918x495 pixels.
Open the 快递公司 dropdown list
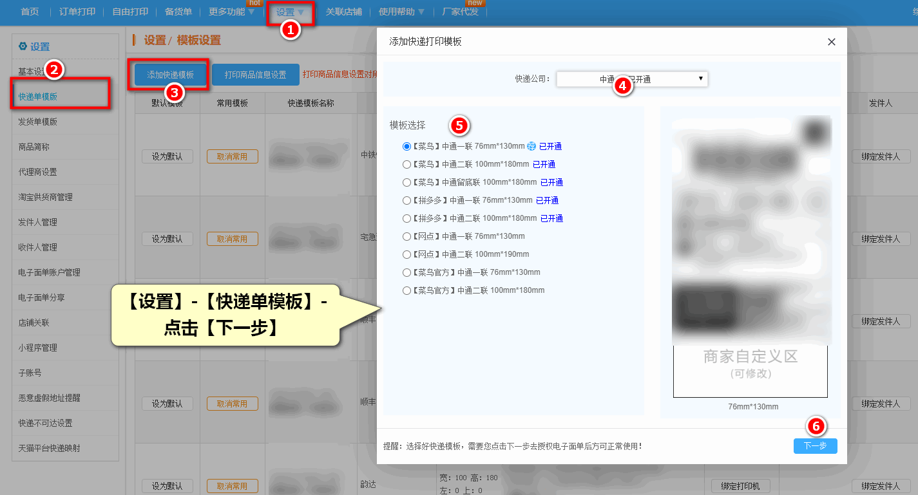tap(632, 79)
